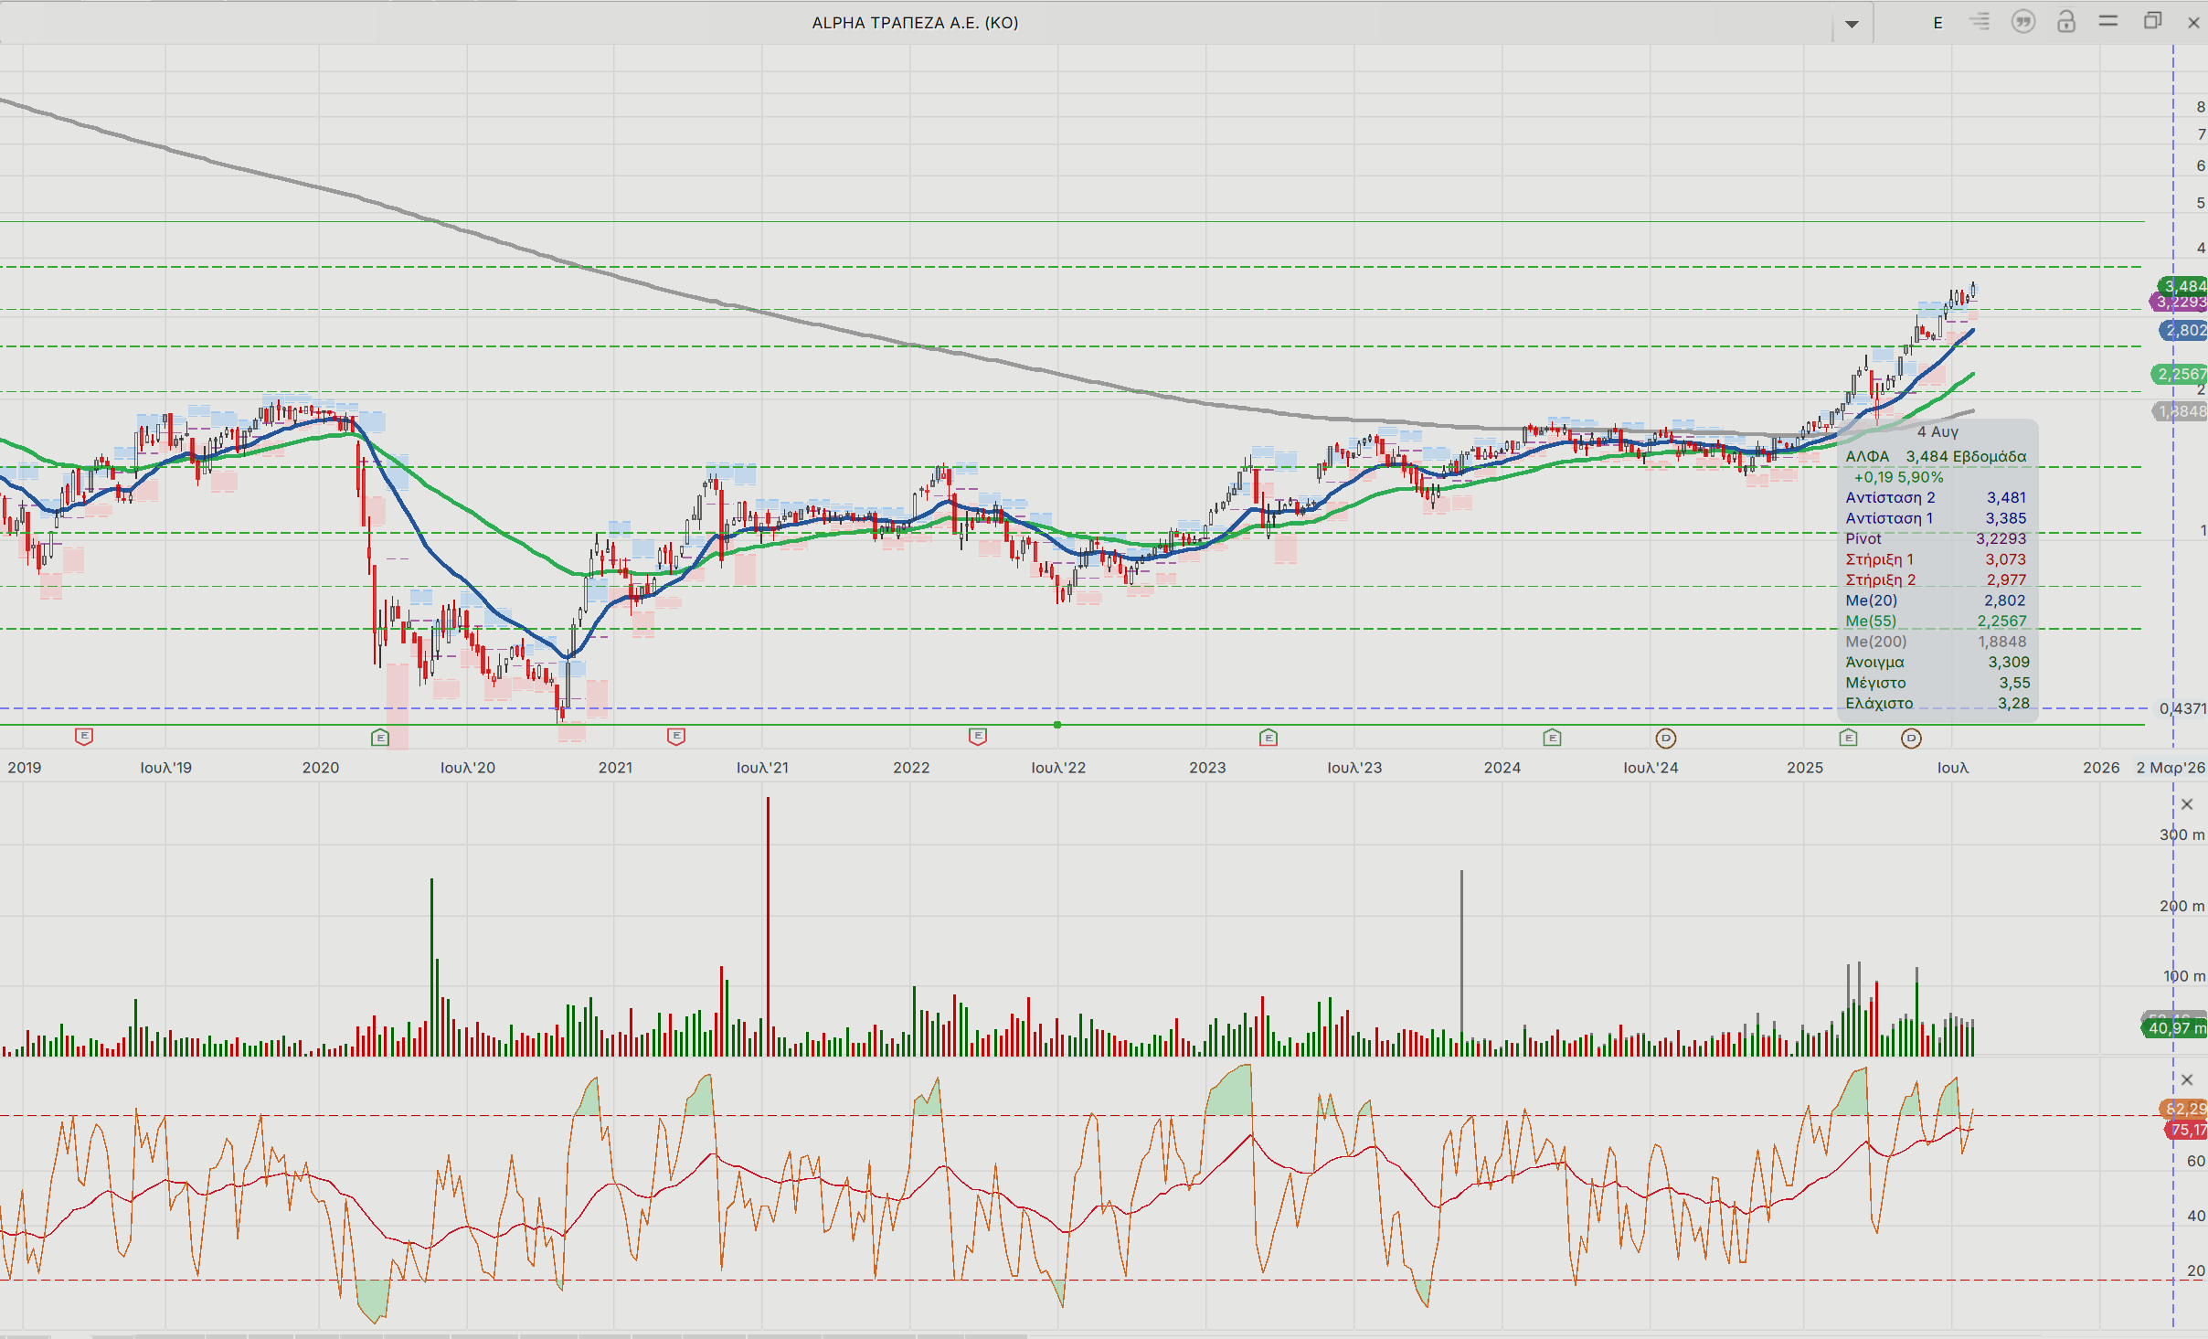Click the quote bubble icon
This screenshot has height=1339, width=2208.
pyautogui.click(x=2023, y=22)
